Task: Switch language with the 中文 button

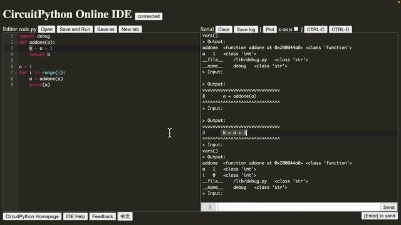Action: pyautogui.click(x=125, y=216)
